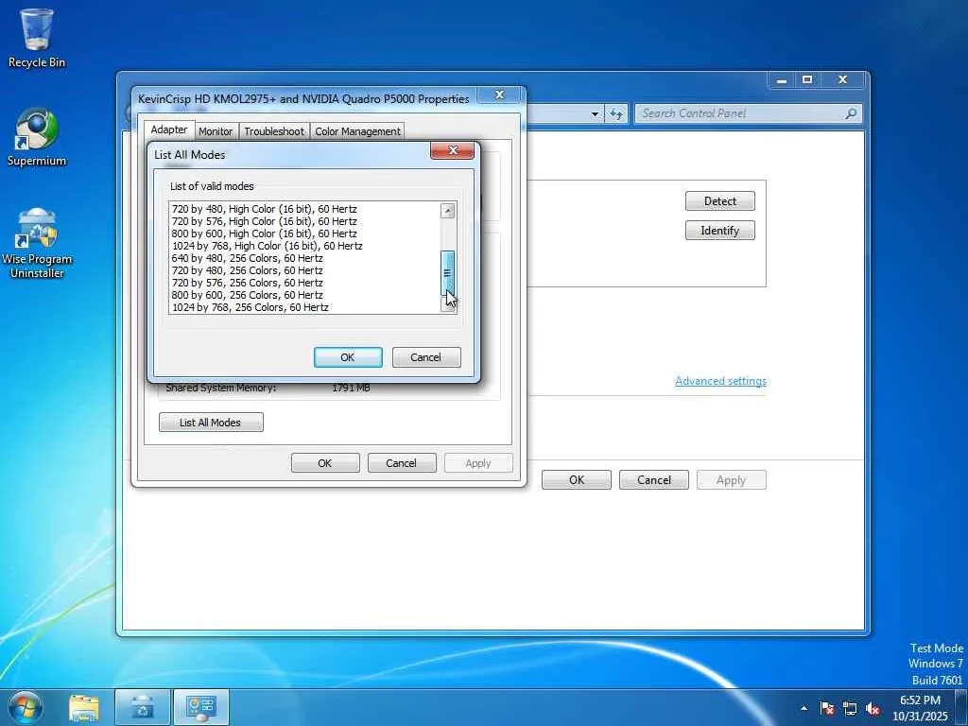Image resolution: width=968 pixels, height=726 pixels.
Task: Close the List All Modes dialog
Action: (453, 150)
